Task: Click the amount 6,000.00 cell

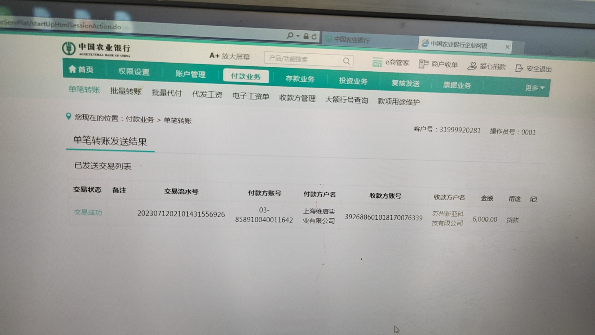Action: point(485,219)
